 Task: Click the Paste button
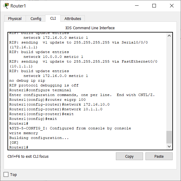159,156
